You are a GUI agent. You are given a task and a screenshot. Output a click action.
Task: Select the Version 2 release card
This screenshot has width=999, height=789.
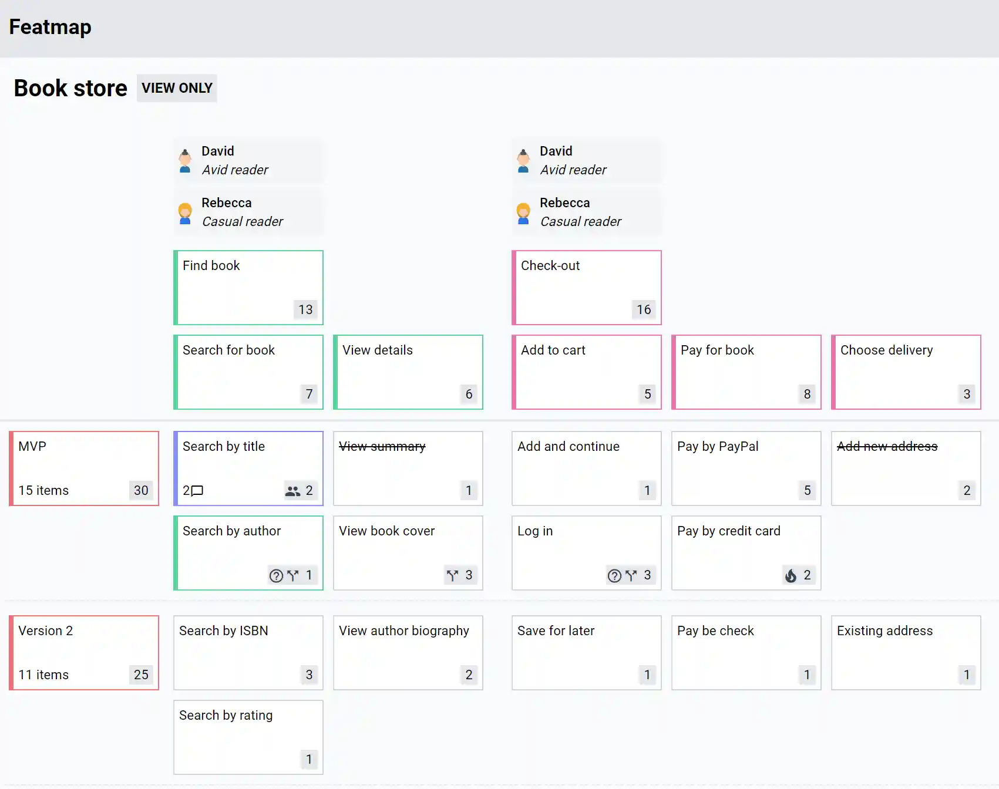[84, 652]
